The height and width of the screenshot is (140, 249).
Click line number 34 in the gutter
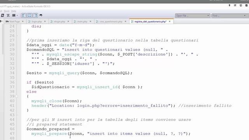[x=12, y=73]
